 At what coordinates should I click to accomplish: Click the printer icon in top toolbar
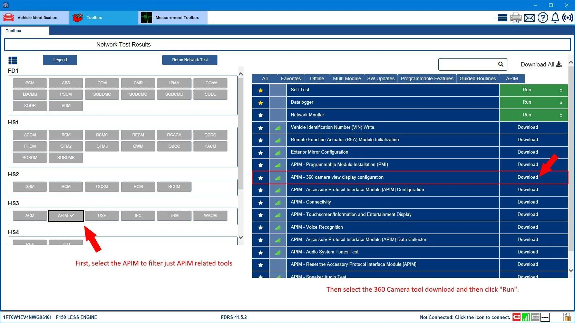pyautogui.click(x=516, y=18)
